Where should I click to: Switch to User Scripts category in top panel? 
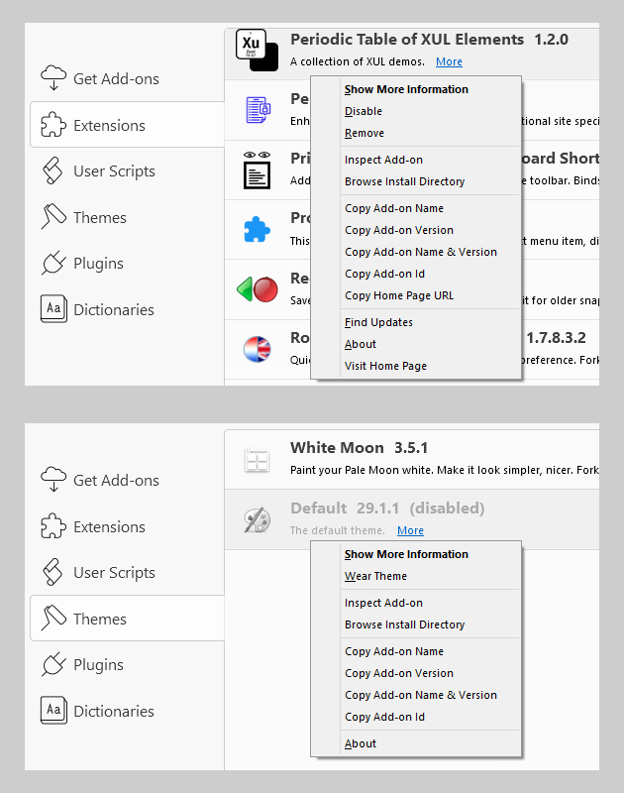click(128, 170)
